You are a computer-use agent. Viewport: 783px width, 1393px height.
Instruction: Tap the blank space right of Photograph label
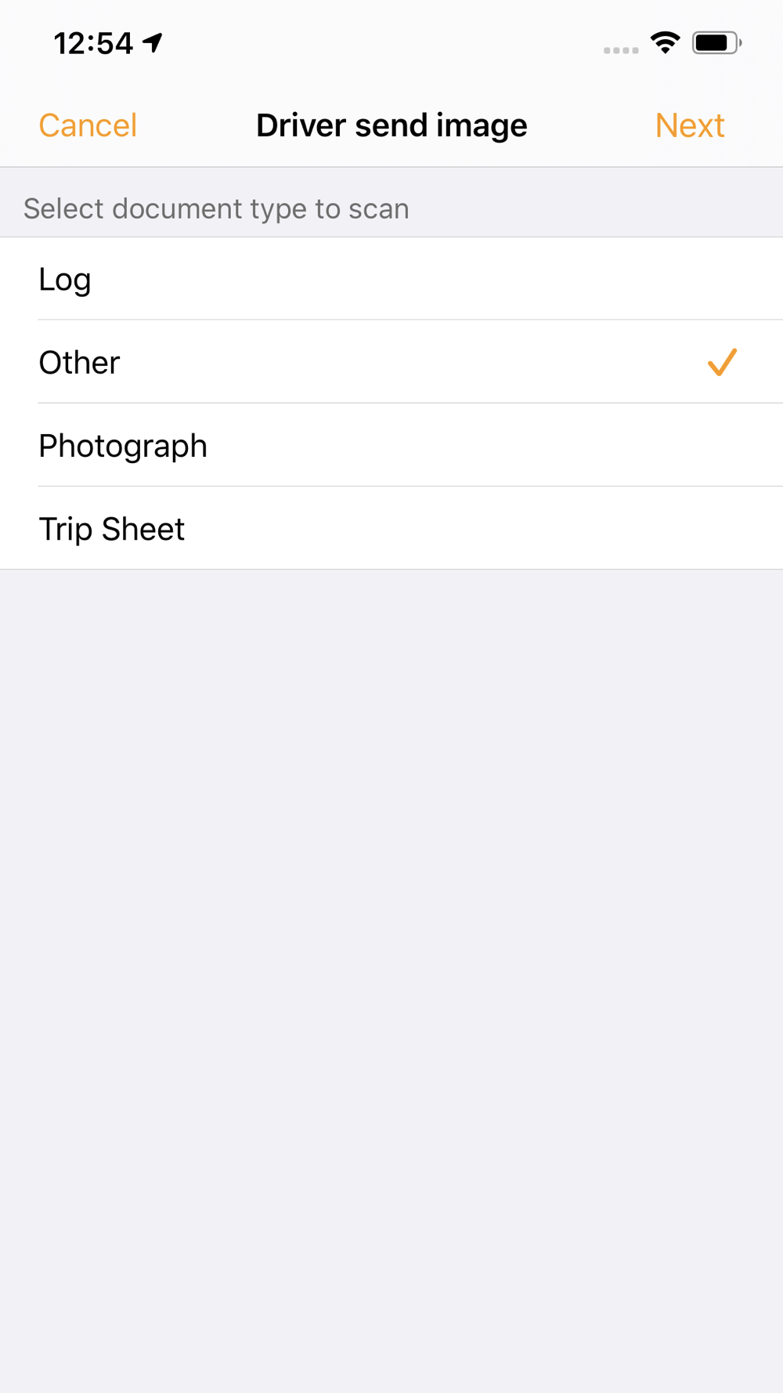coord(493,445)
